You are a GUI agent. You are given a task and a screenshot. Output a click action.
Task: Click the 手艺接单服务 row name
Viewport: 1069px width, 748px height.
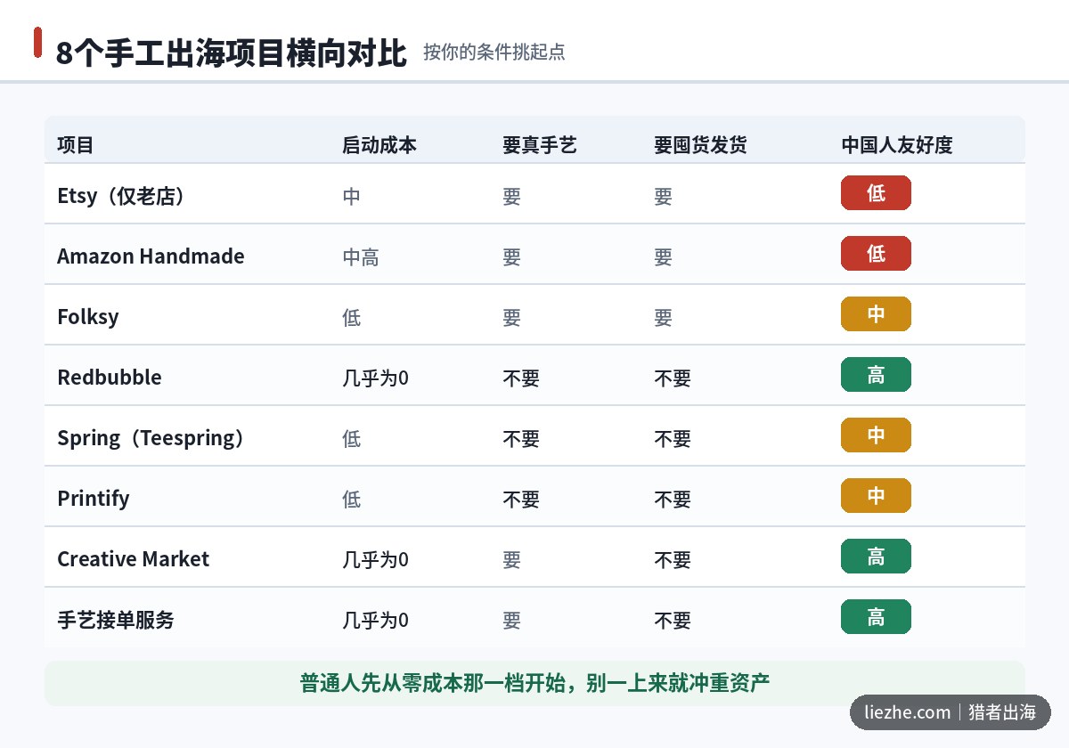pos(116,620)
